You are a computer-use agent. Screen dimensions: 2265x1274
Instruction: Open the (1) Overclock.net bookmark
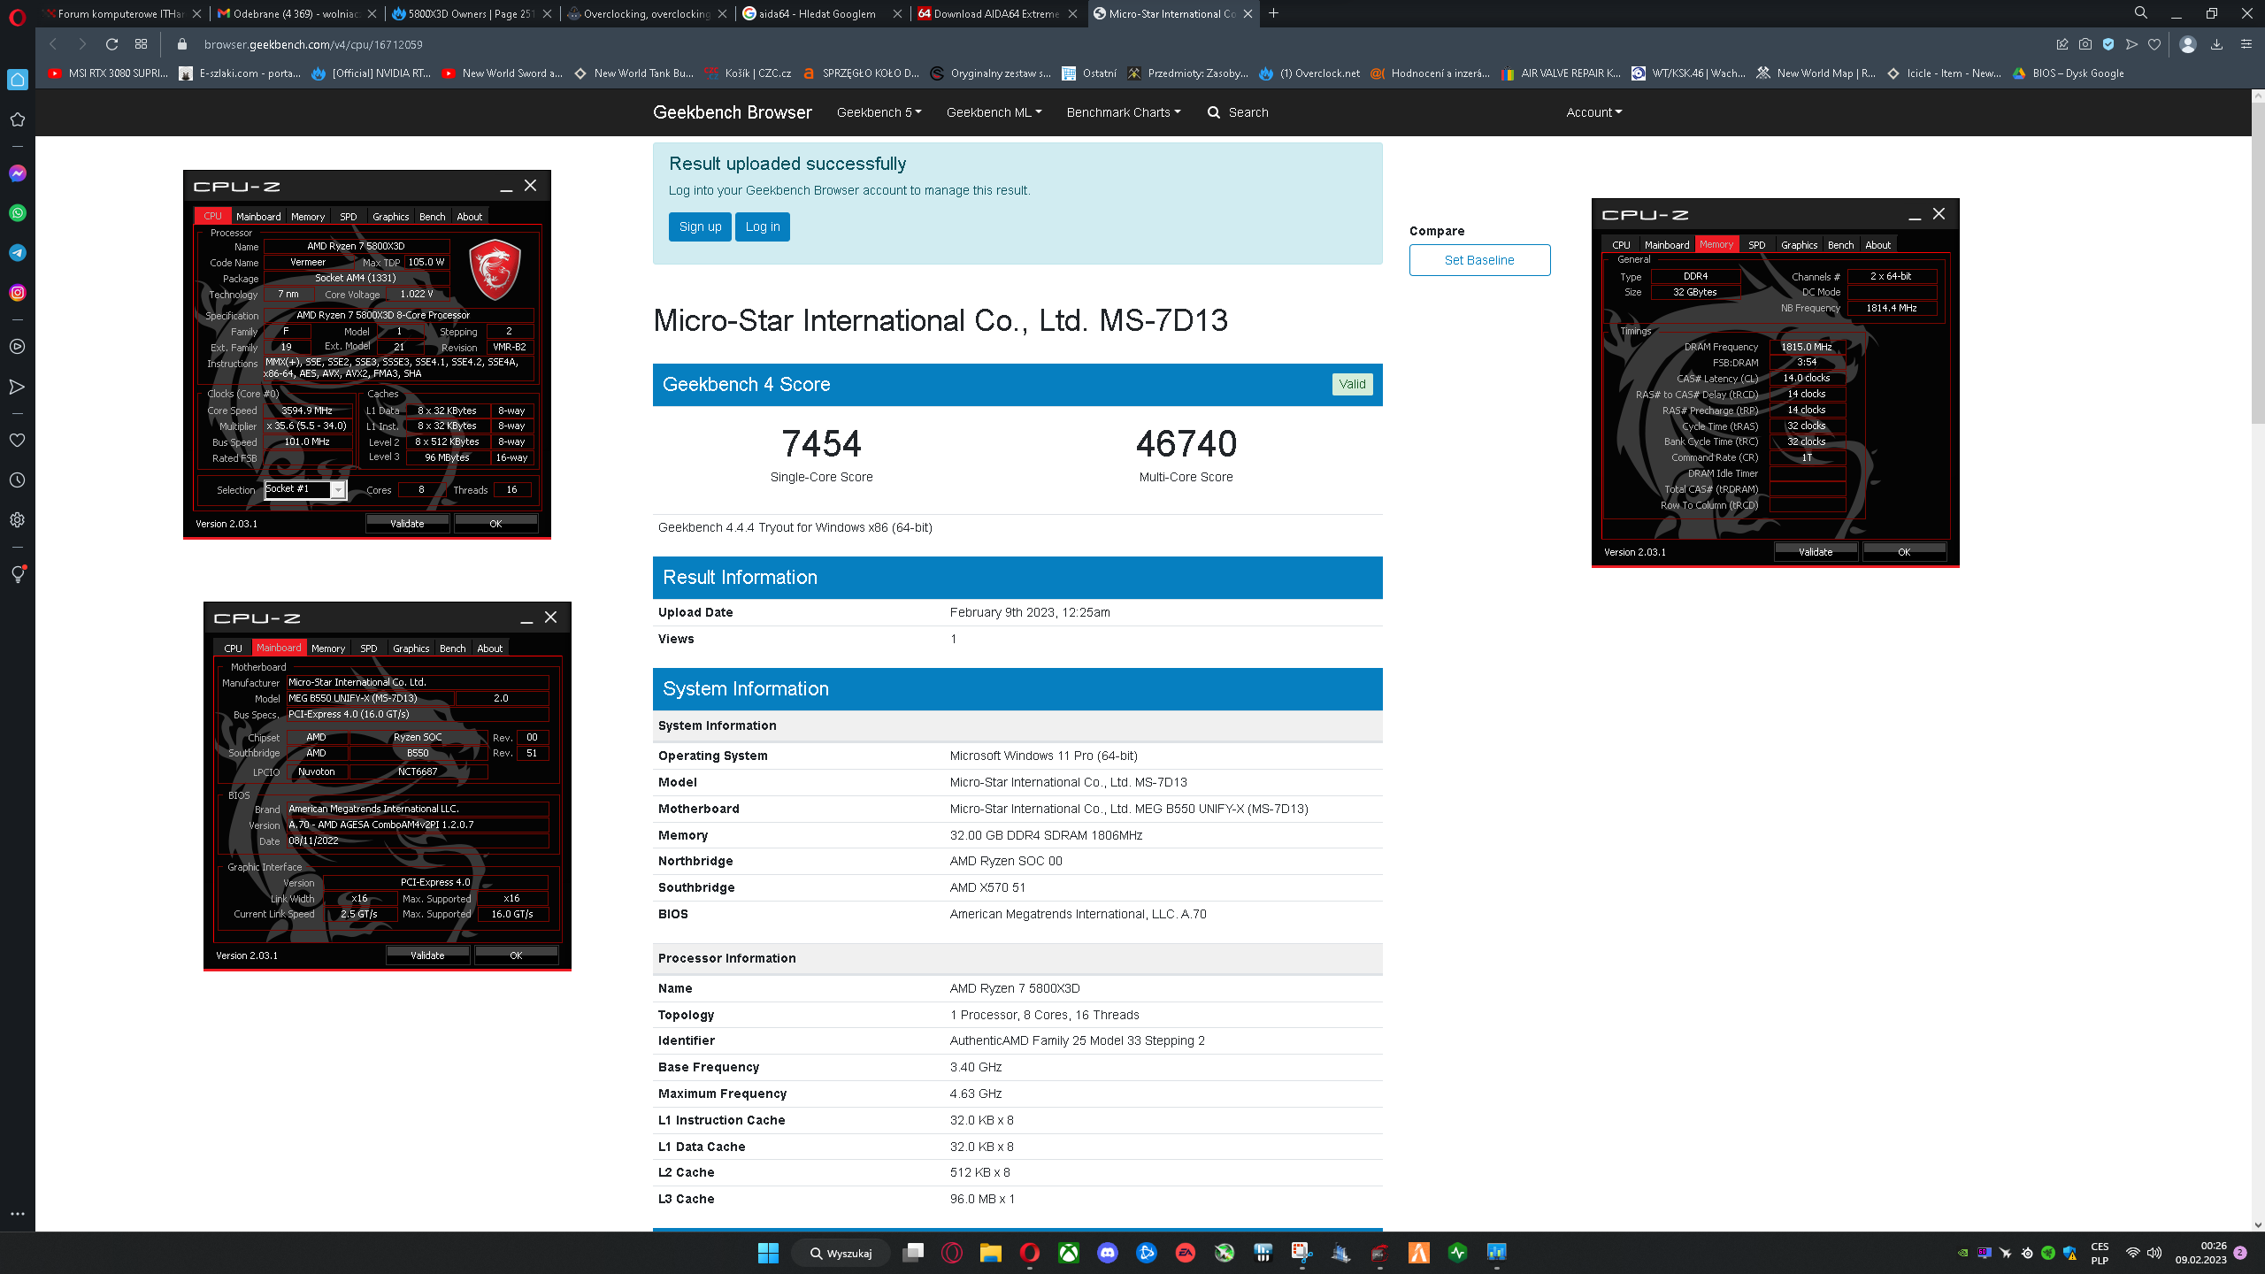pyautogui.click(x=1309, y=73)
